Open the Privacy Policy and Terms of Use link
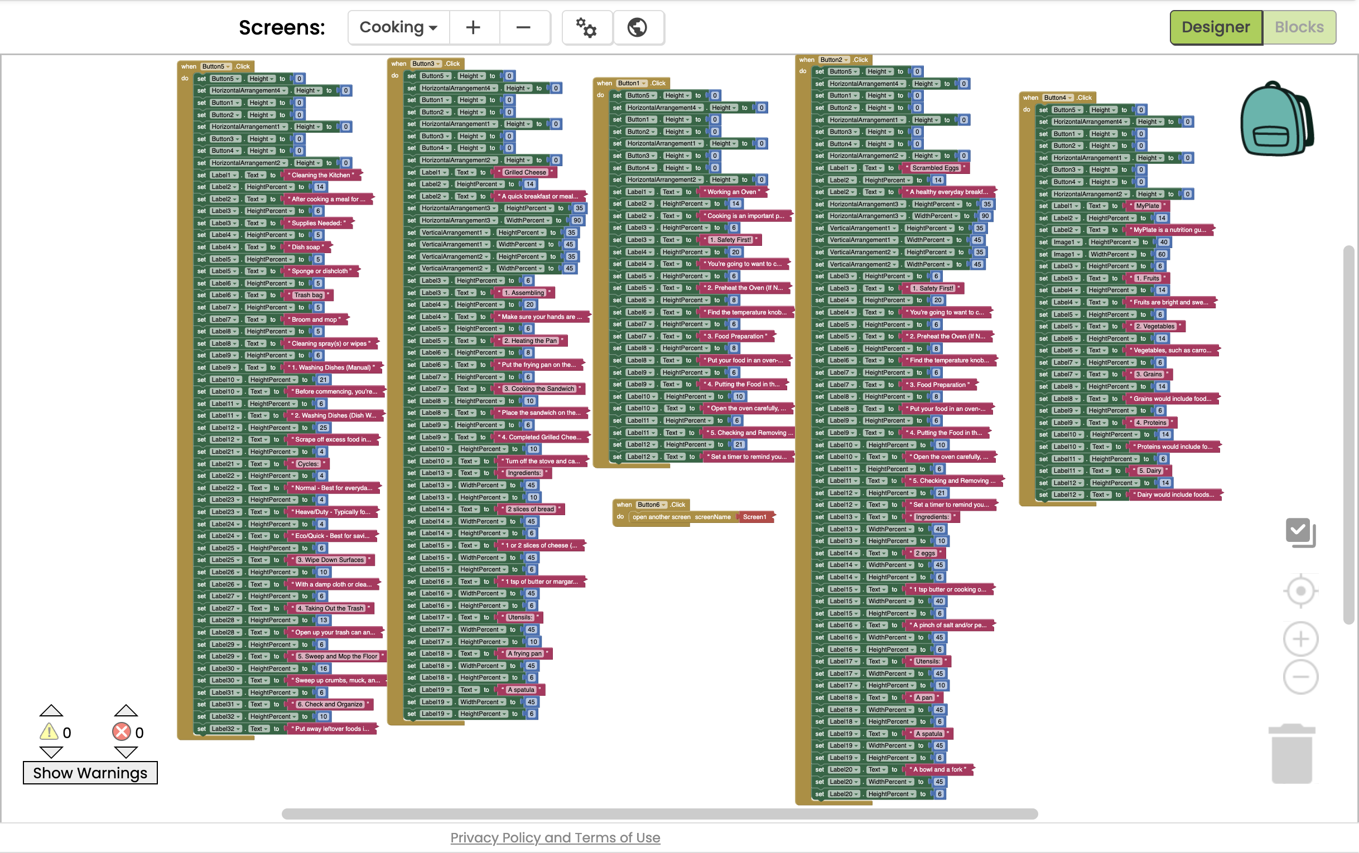Screen dimensions: 1359x853 555,837
